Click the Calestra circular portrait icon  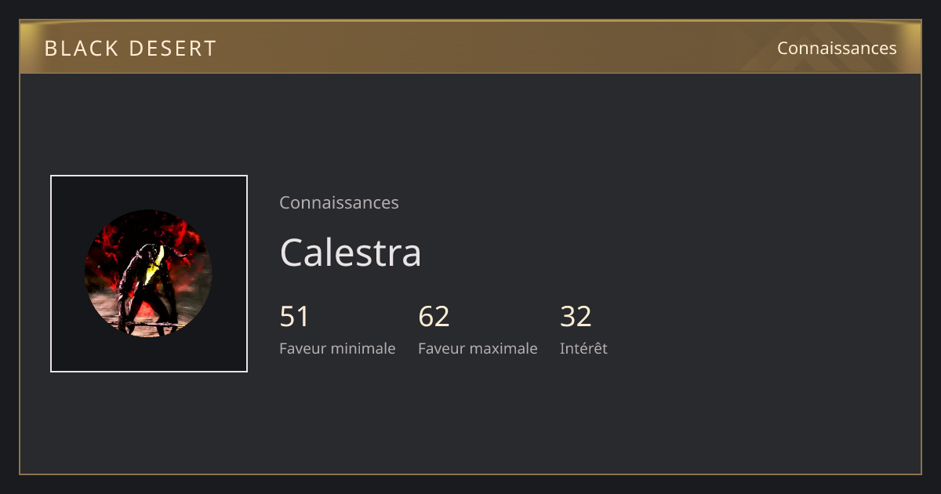[148, 274]
